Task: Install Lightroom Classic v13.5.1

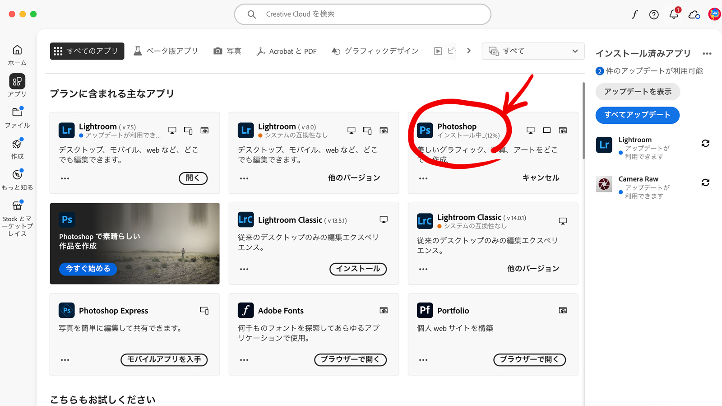Action: click(358, 269)
